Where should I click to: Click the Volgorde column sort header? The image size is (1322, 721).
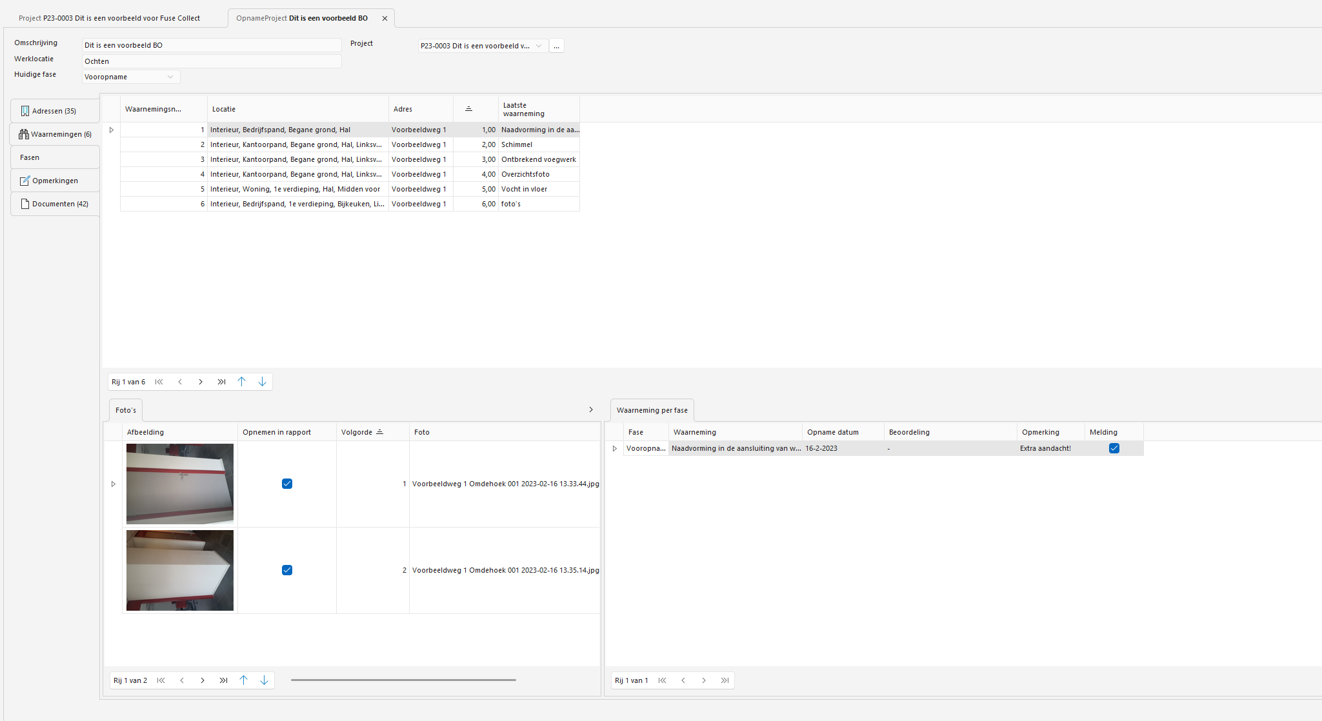(372, 432)
